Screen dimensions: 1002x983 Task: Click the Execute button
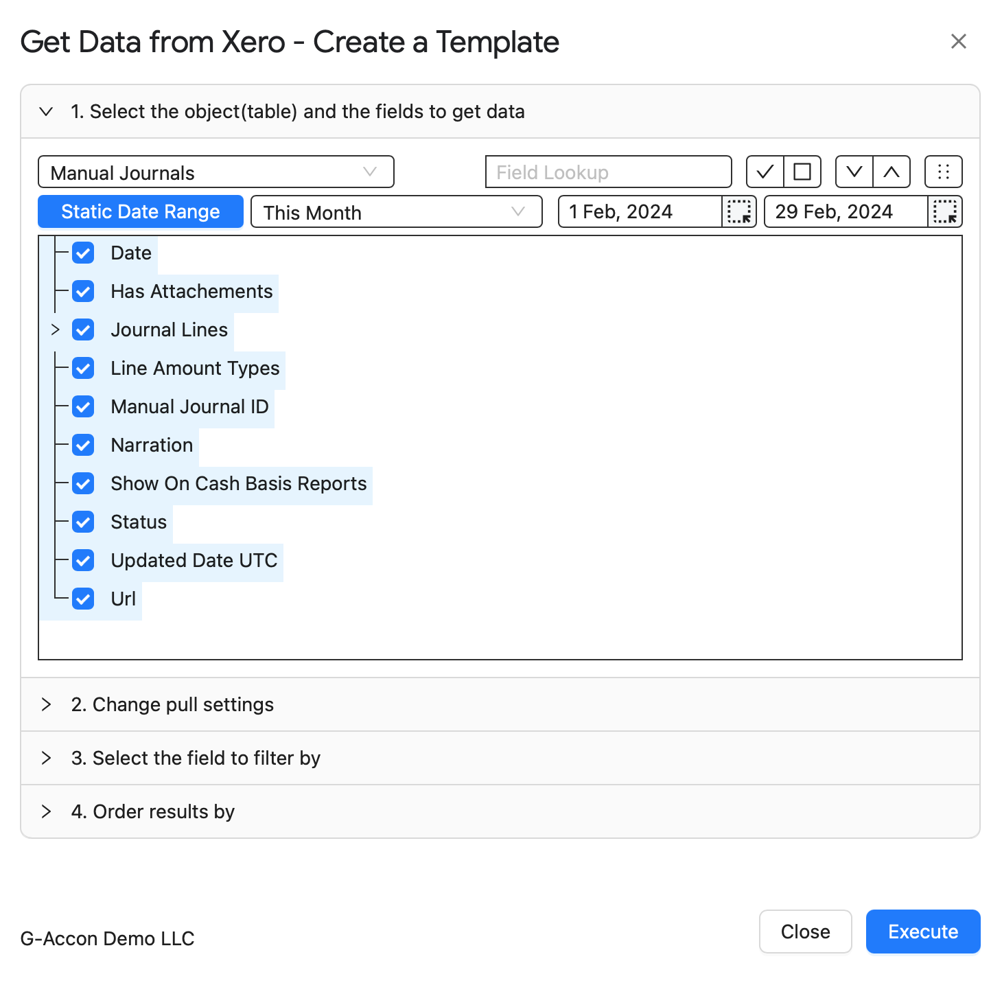923,932
